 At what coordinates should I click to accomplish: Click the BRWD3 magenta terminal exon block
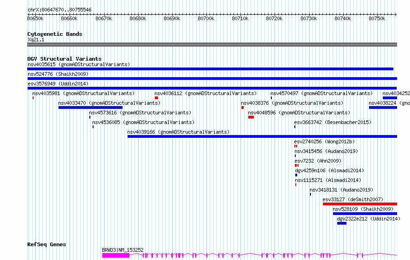(116, 255)
